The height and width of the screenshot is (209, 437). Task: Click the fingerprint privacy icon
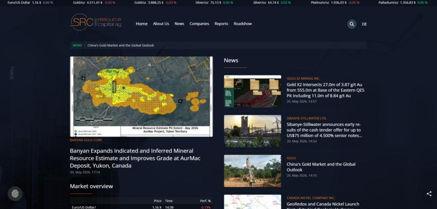point(15,194)
